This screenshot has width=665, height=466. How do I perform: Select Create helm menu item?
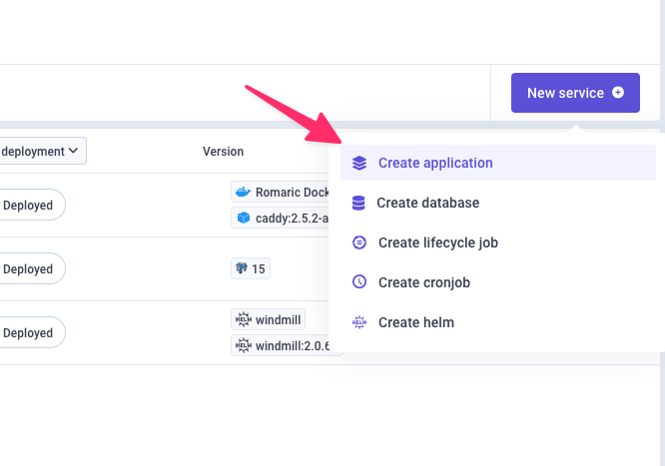coord(415,322)
